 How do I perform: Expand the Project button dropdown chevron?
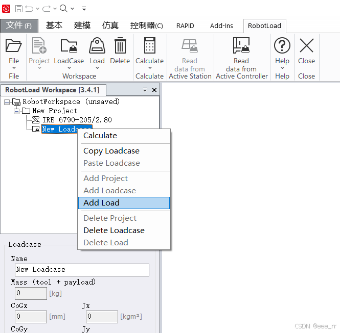pos(39,68)
